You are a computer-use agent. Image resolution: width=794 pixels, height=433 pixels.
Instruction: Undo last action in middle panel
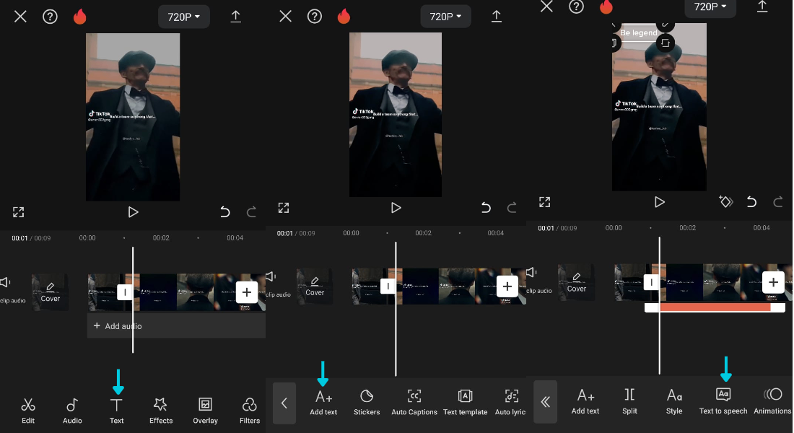[486, 208]
